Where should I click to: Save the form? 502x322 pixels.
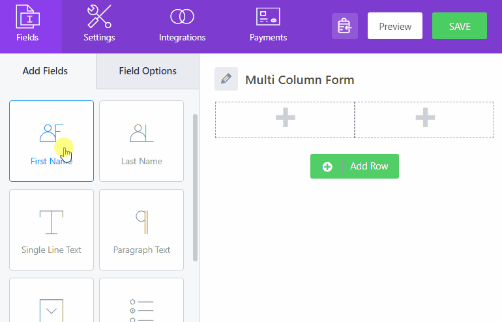click(460, 26)
